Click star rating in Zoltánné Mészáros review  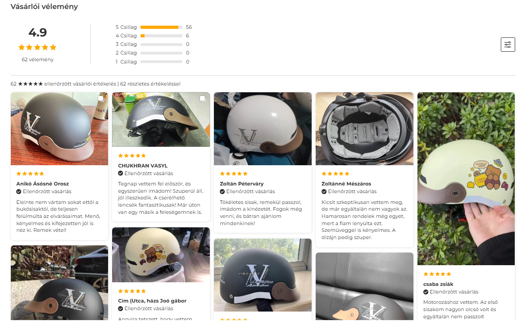click(x=336, y=174)
